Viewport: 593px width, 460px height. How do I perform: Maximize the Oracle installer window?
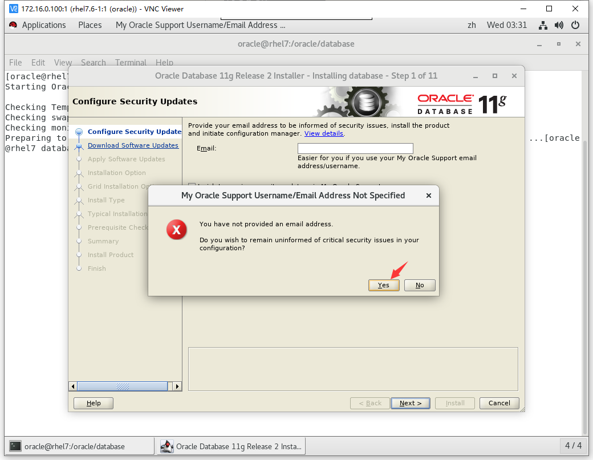[x=495, y=76]
